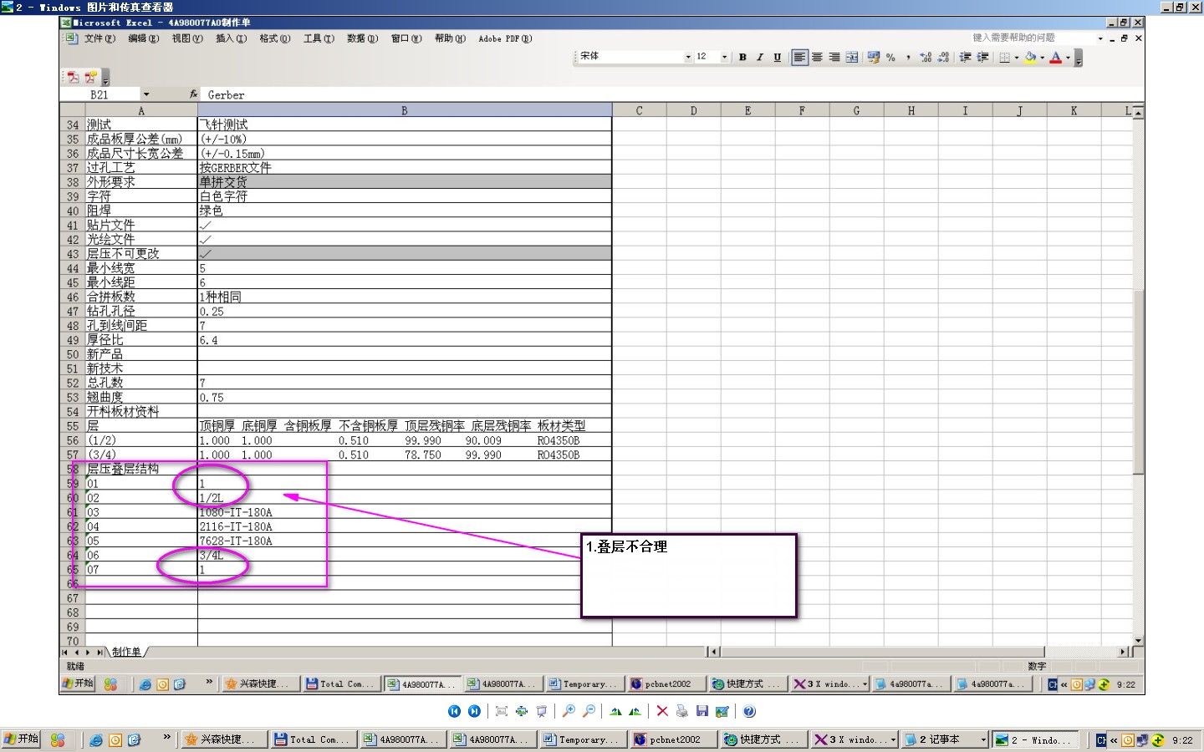This screenshot has width=1204, height=752.
Task: Show image at actual size
Action: [x=522, y=711]
